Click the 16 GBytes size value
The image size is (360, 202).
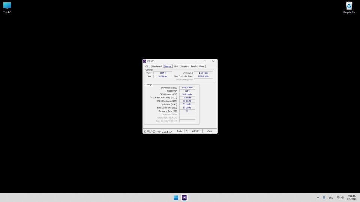(163, 76)
